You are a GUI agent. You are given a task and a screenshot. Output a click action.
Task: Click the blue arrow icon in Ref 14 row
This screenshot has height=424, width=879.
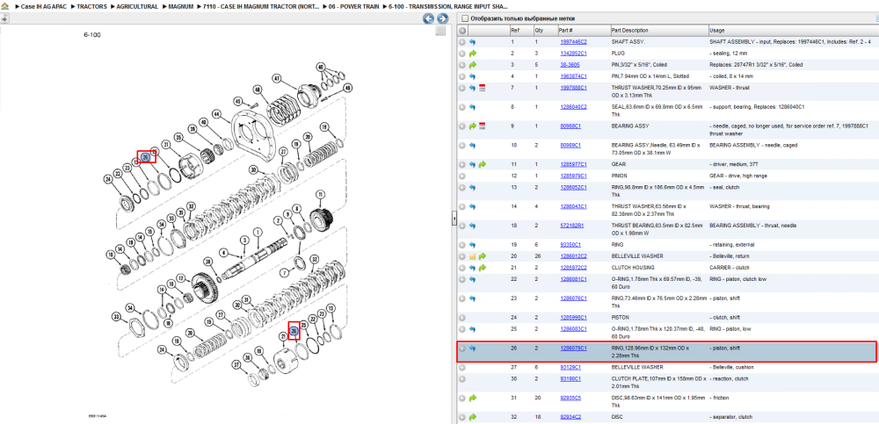click(x=472, y=206)
